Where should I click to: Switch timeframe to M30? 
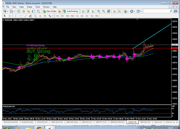72,16
